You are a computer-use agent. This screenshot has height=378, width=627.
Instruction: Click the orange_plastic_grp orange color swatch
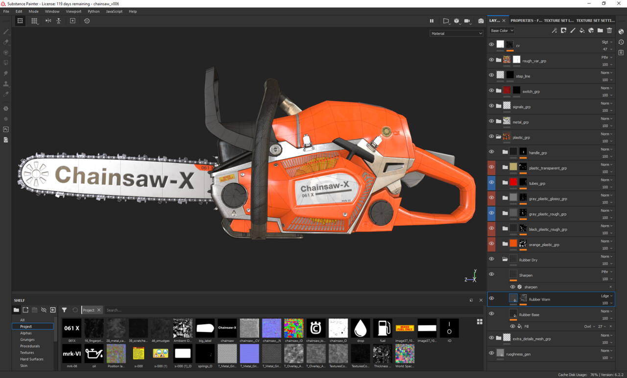tap(513, 244)
